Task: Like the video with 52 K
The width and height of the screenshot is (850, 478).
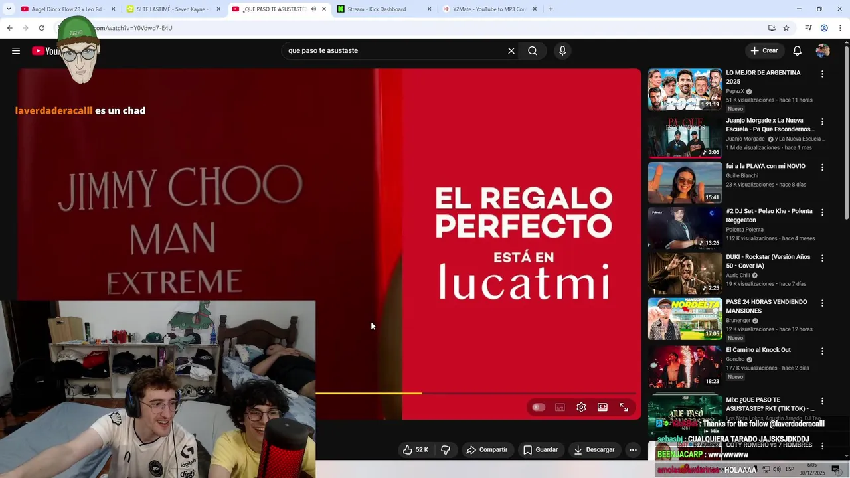Action: pyautogui.click(x=416, y=450)
